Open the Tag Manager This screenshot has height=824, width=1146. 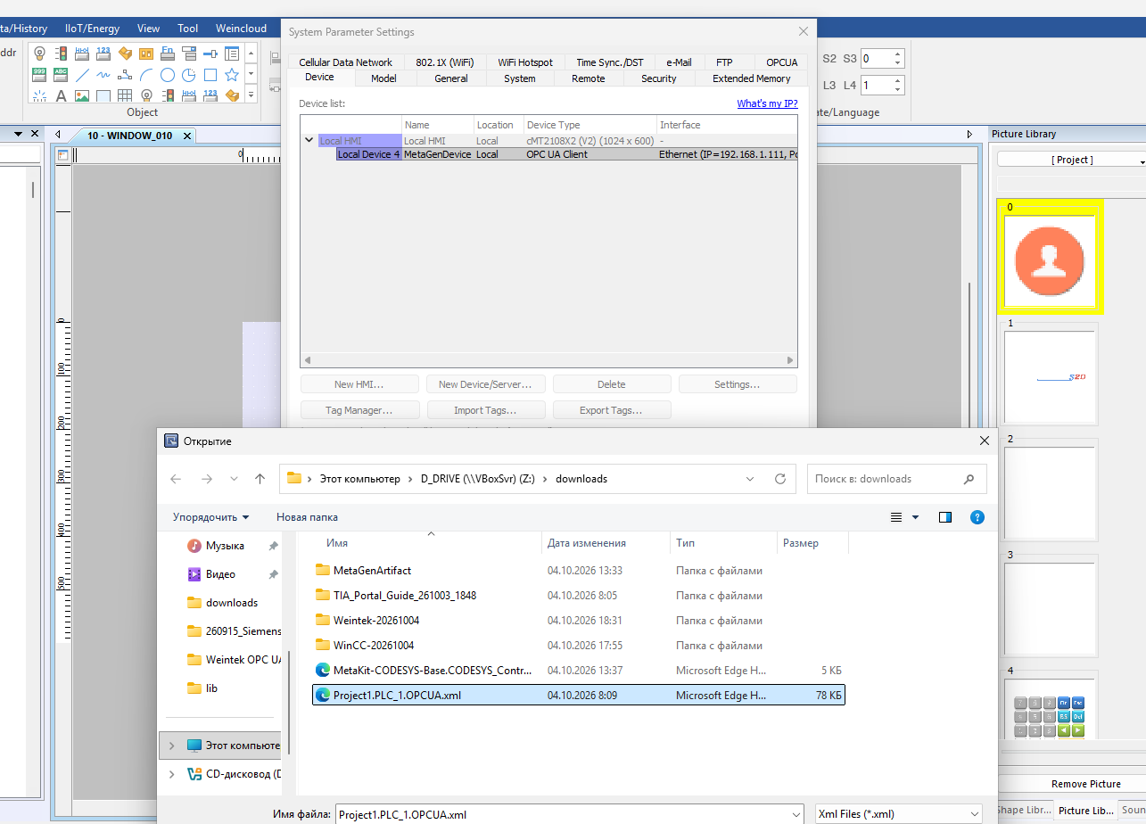click(x=359, y=410)
